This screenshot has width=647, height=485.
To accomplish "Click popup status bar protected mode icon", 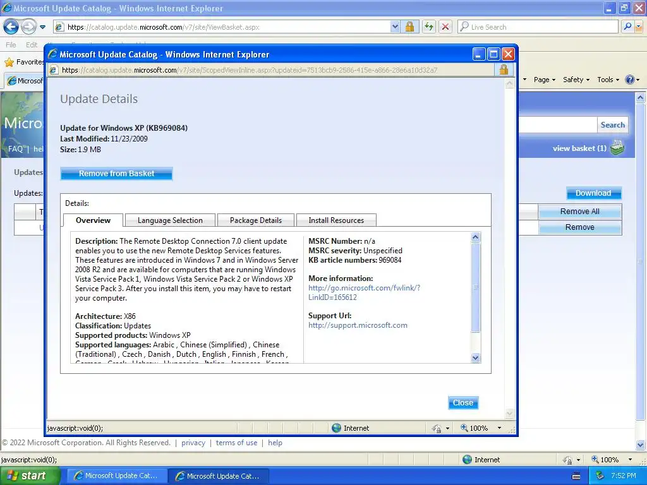I will [437, 429].
